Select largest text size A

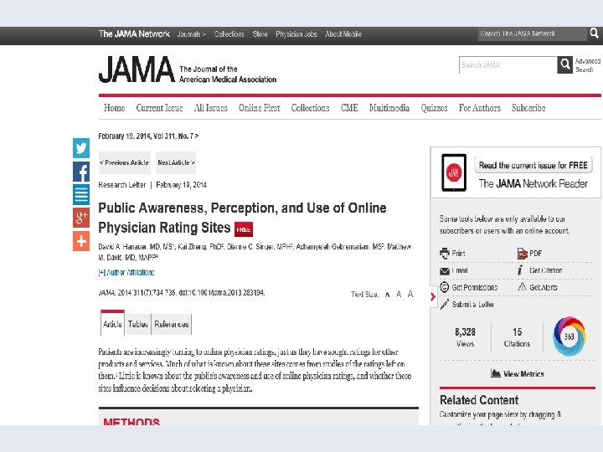tap(410, 294)
